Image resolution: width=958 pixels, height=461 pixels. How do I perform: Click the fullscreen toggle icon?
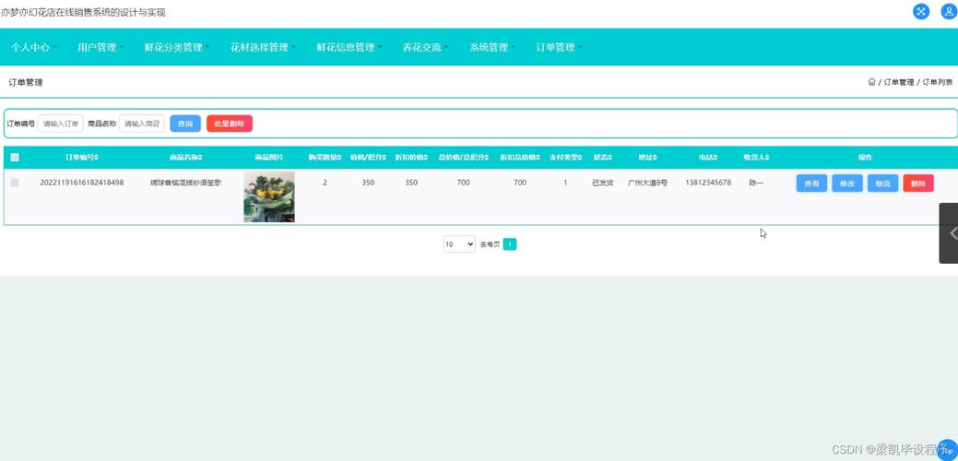pyautogui.click(x=921, y=12)
